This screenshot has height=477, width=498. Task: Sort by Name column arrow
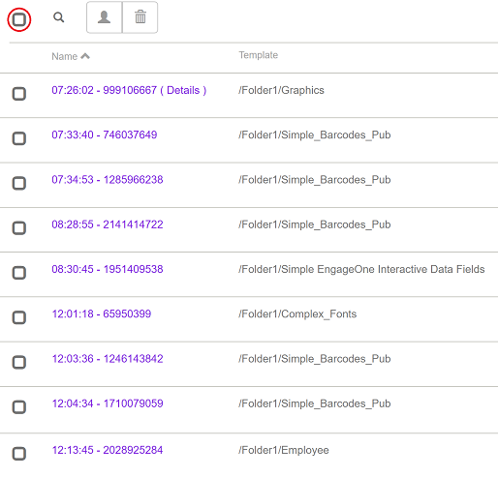click(x=85, y=56)
